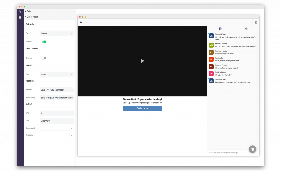Click the video camera icon in preview header
The image size is (281, 171).
pos(81,22)
